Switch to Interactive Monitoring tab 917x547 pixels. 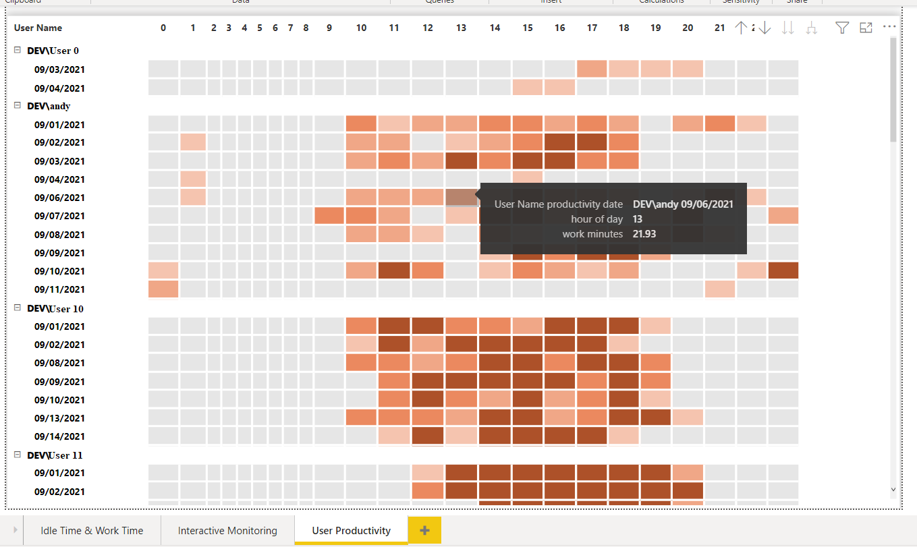click(227, 531)
